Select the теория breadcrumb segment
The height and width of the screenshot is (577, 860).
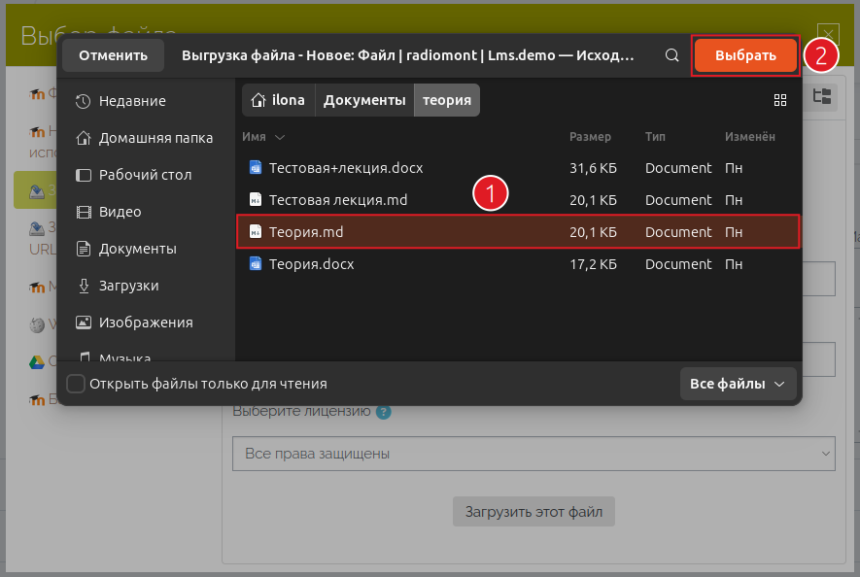point(447,100)
